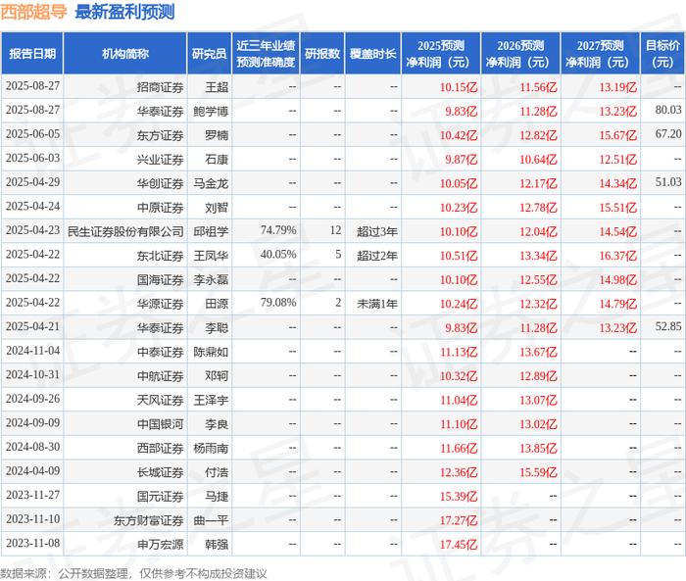Click researcher 曲一平 cell
The height and width of the screenshot is (581, 686).
(211, 520)
